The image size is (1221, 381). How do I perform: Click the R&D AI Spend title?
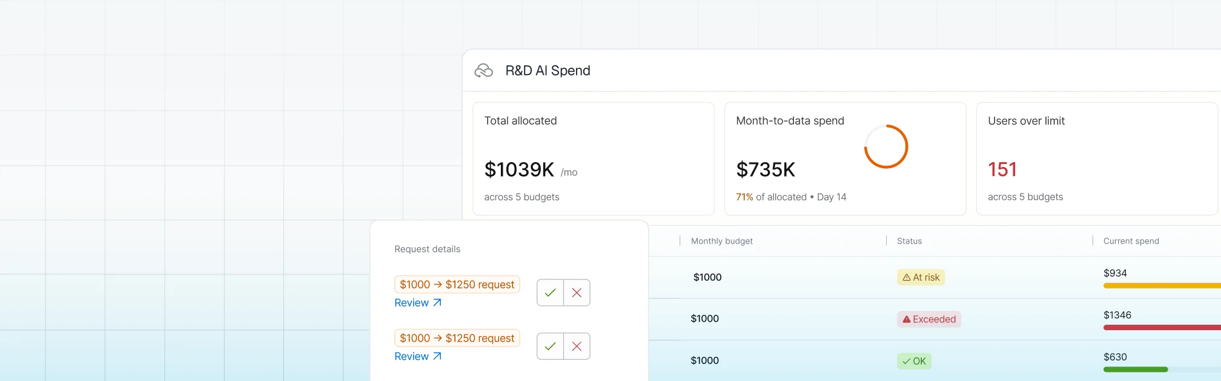coord(548,71)
